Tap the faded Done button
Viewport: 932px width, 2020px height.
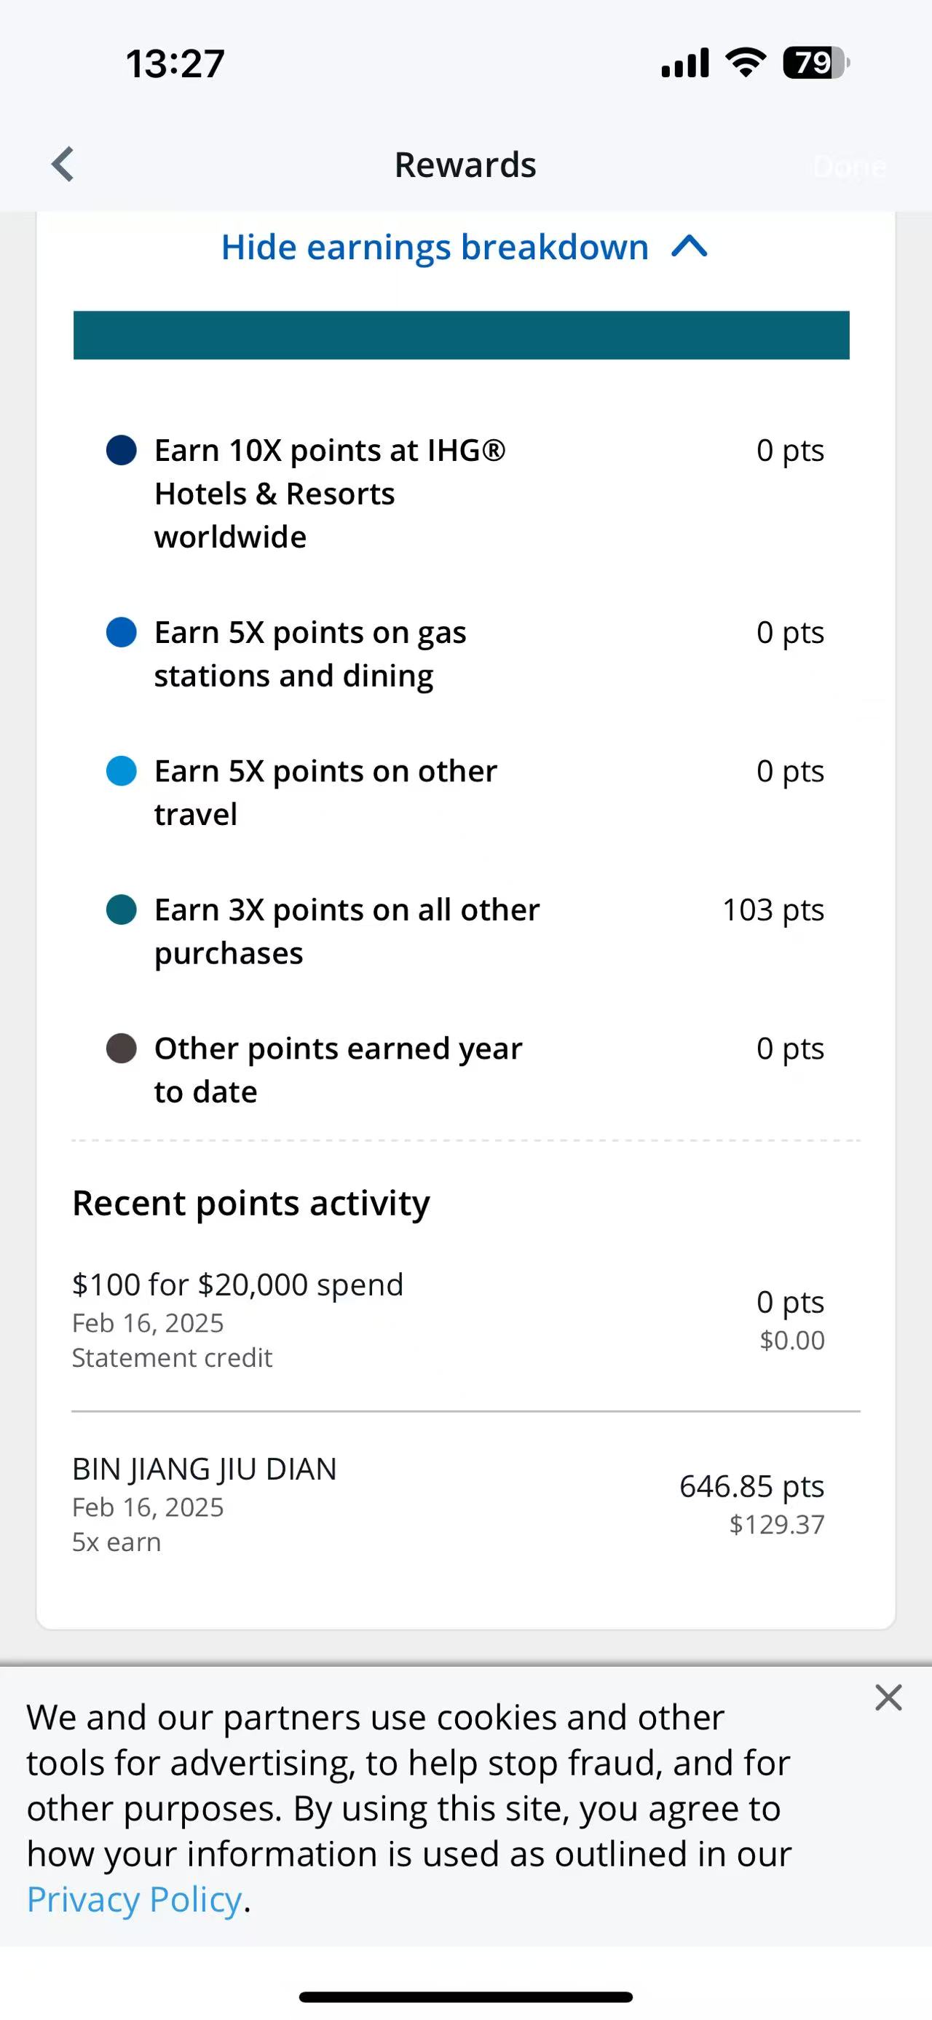pyautogui.click(x=849, y=167)
